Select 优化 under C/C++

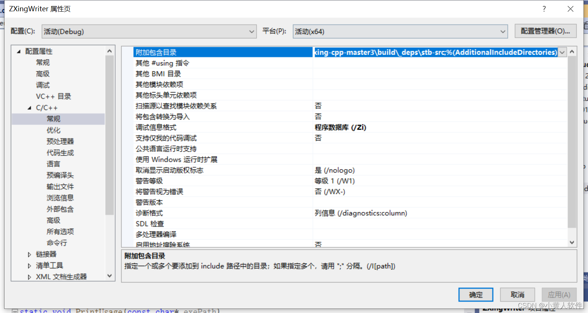tap(53, 130)
